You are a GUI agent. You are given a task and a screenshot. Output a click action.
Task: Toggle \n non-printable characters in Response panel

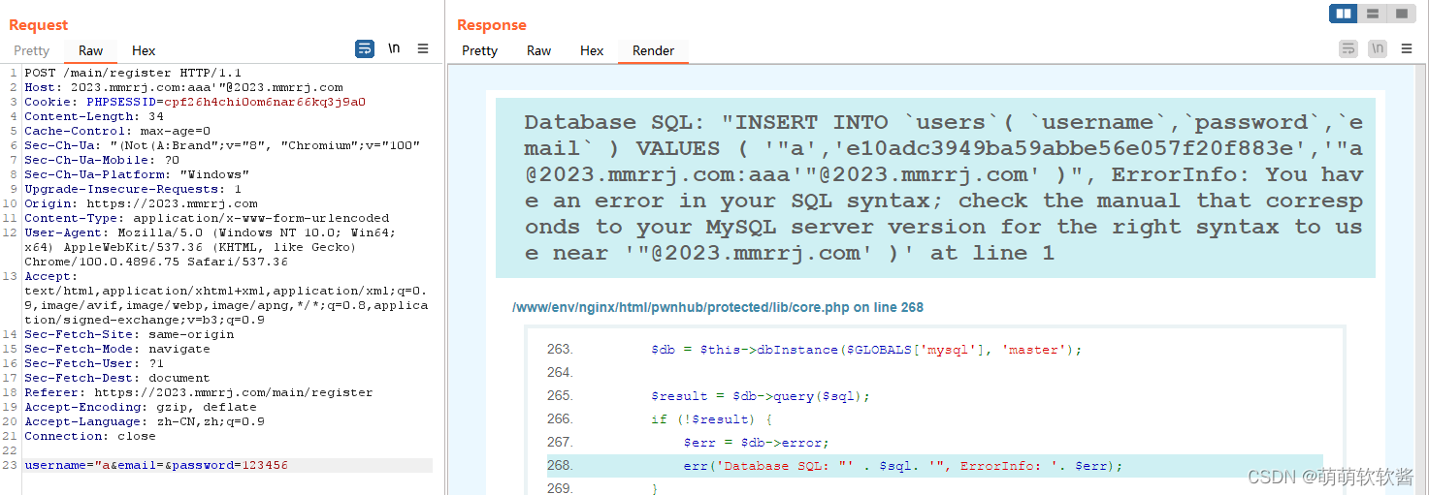(x=1378, y=48)
